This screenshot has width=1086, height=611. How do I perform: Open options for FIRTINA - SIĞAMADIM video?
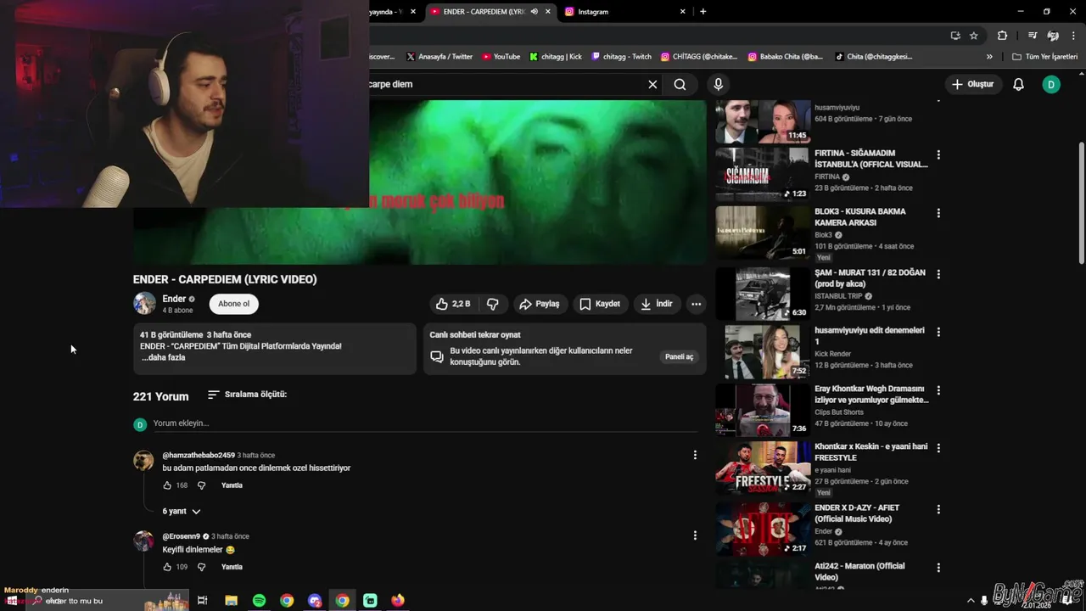pos(938,154)
